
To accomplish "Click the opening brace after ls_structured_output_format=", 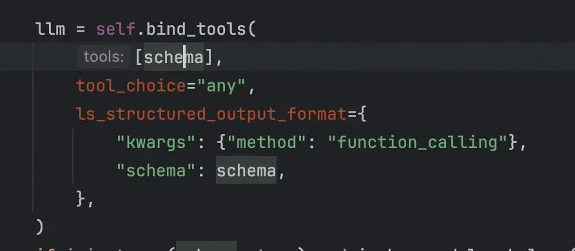I will click(362, 114).
